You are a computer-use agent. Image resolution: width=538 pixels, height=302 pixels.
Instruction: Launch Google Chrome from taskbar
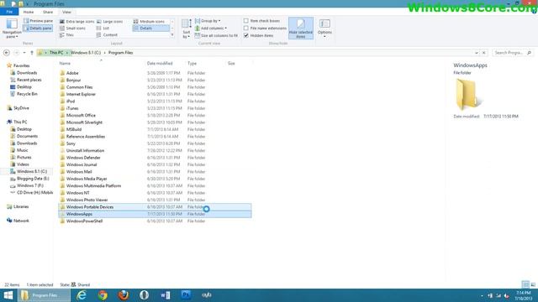pos(103,295)
